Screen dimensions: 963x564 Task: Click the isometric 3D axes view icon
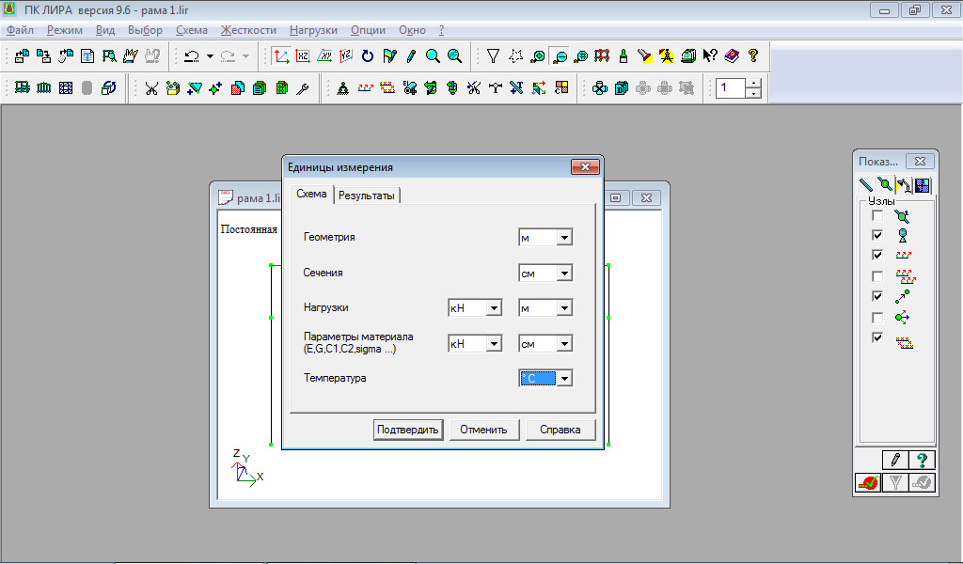[x=281, y=56]
